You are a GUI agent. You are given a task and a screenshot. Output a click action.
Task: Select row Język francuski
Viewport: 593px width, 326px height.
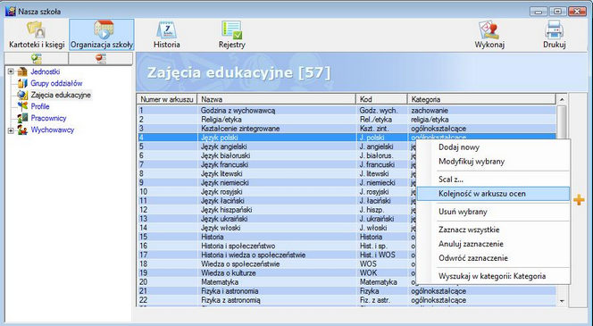pyautogui.click(x=277, y=164)
